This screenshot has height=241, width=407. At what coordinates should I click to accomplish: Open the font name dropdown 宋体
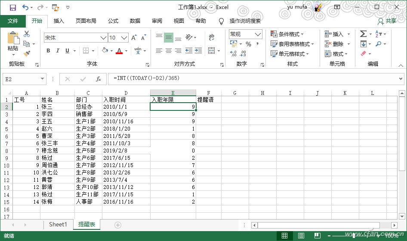point(103,38)
